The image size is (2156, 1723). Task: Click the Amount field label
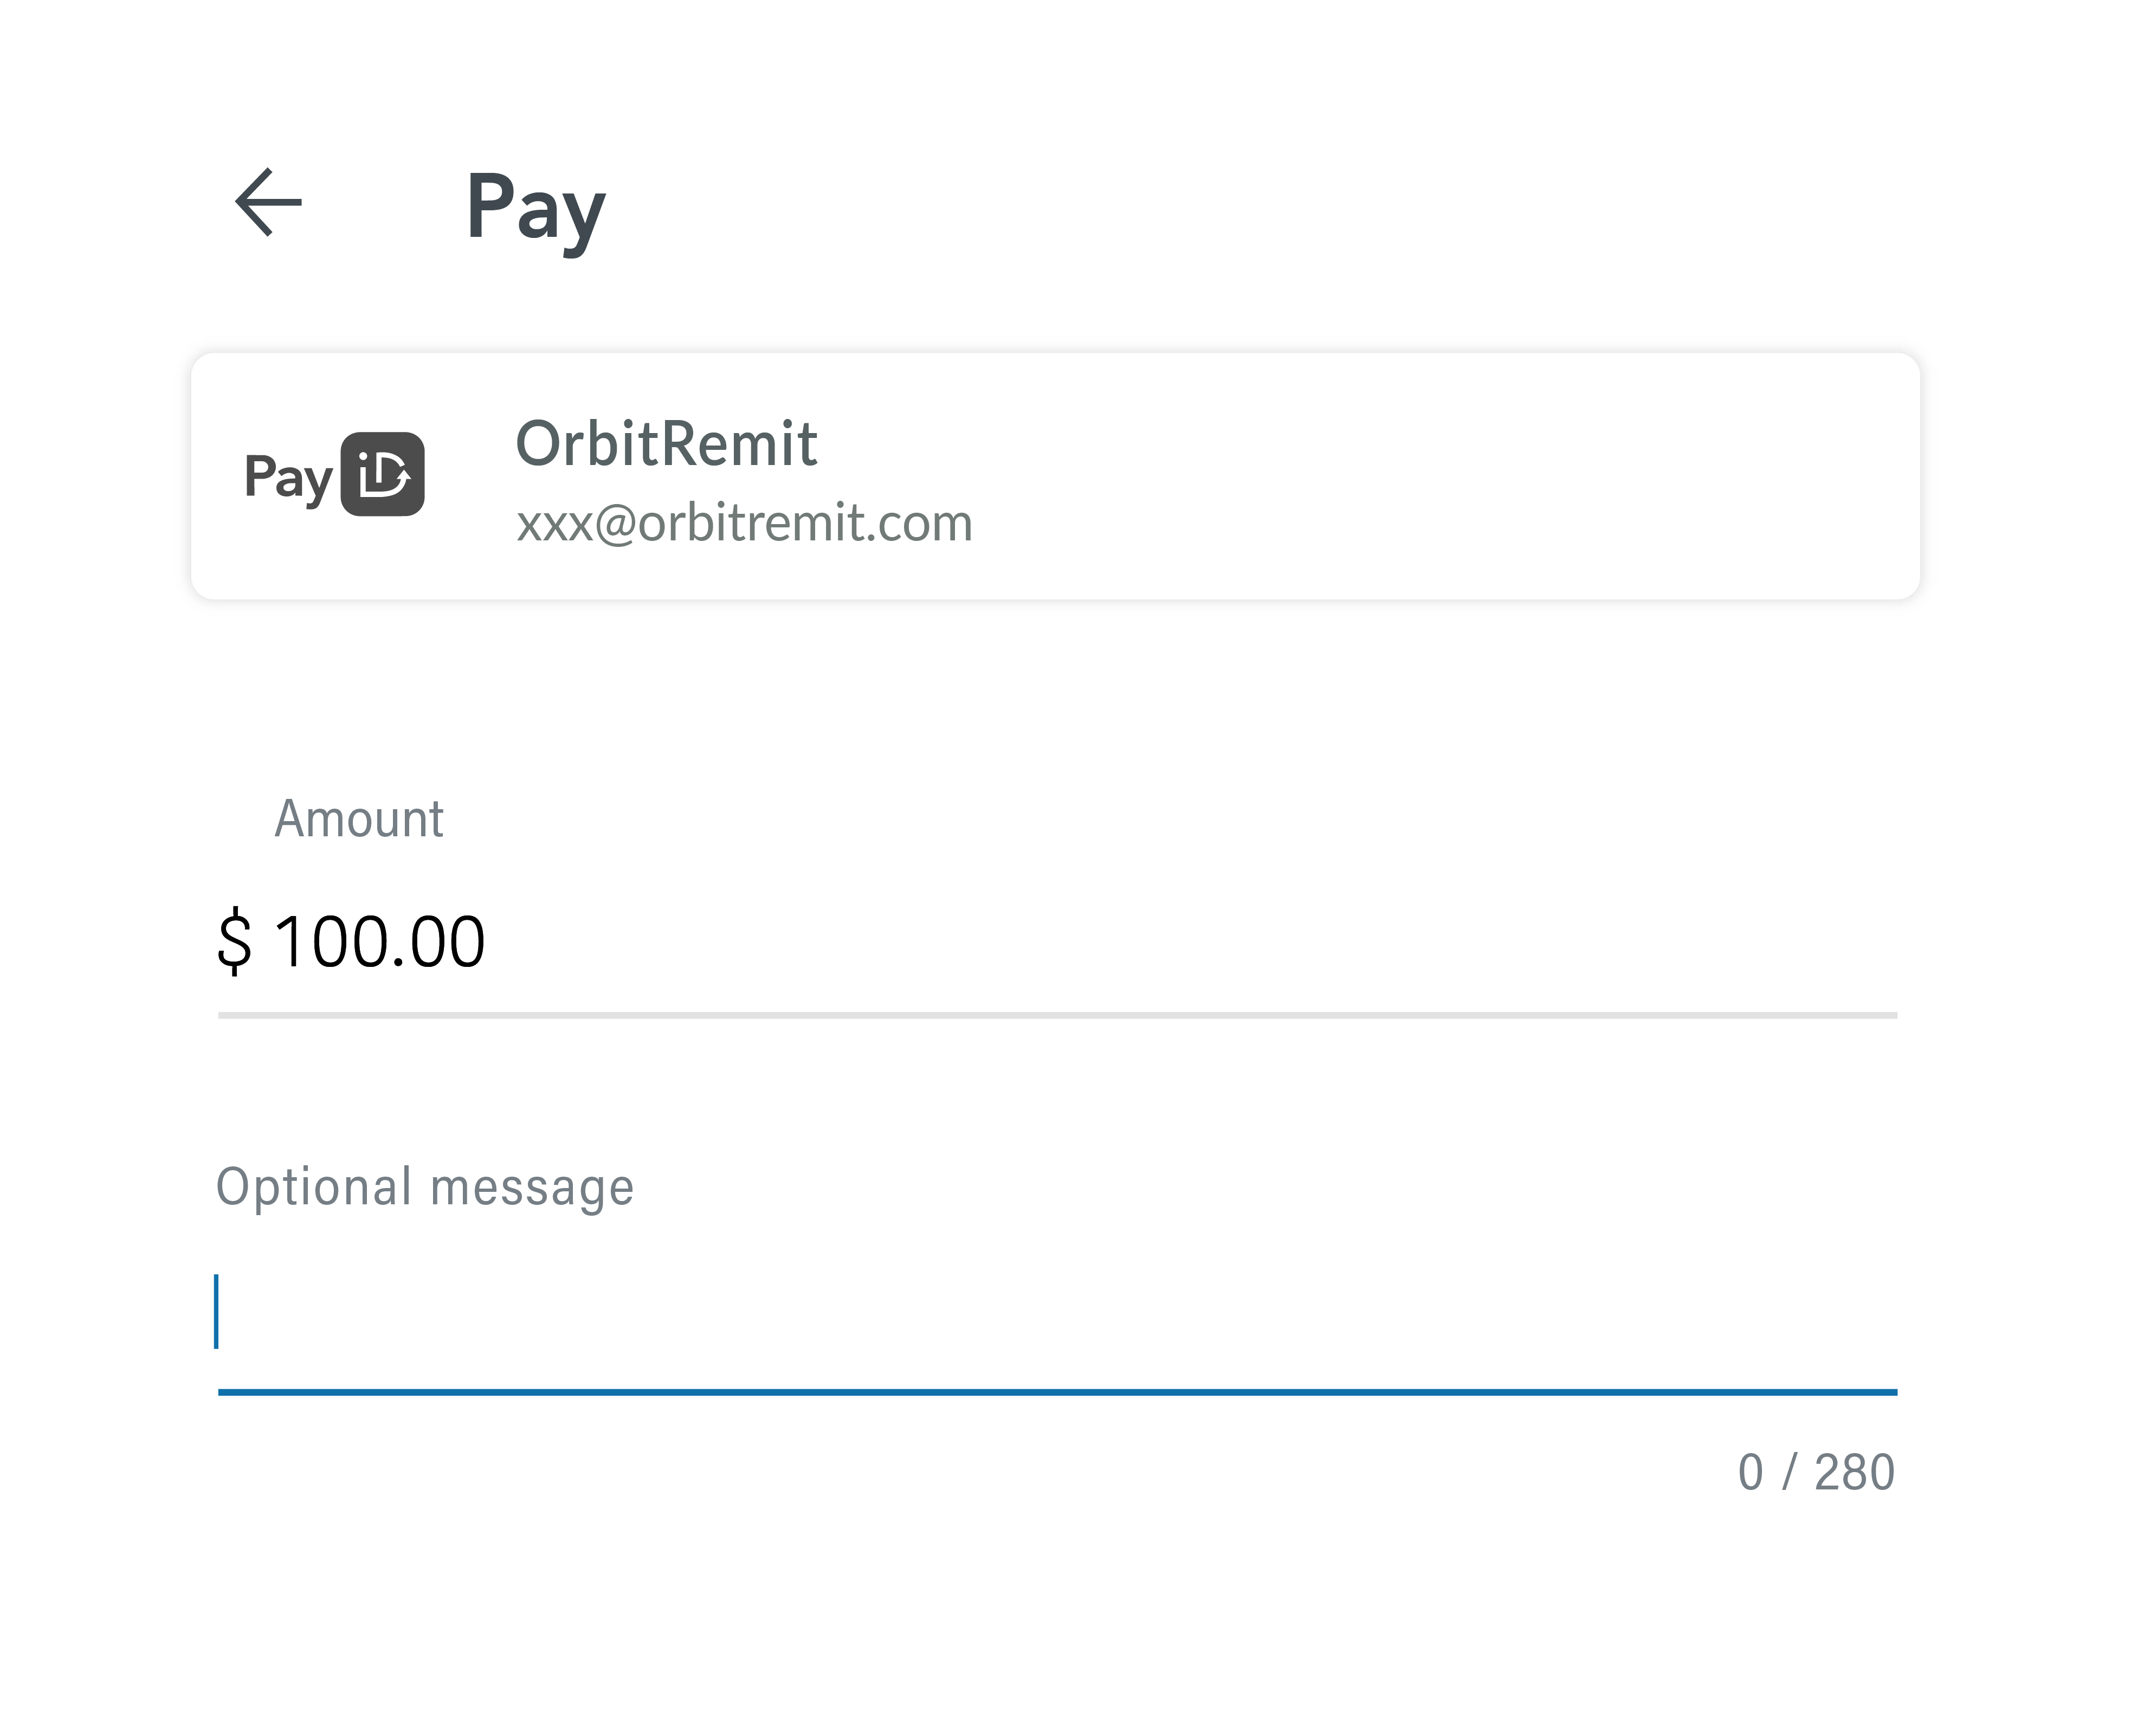click(x=358, y=819)
